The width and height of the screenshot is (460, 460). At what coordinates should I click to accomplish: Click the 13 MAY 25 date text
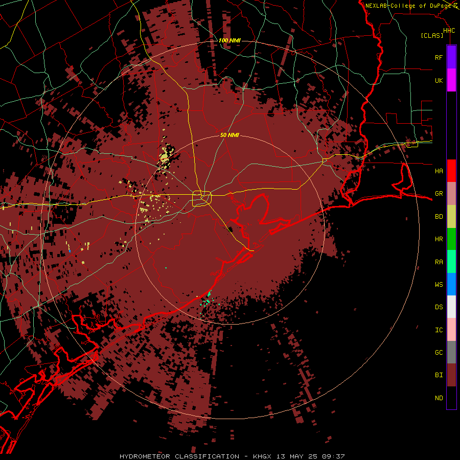point(298,456)
